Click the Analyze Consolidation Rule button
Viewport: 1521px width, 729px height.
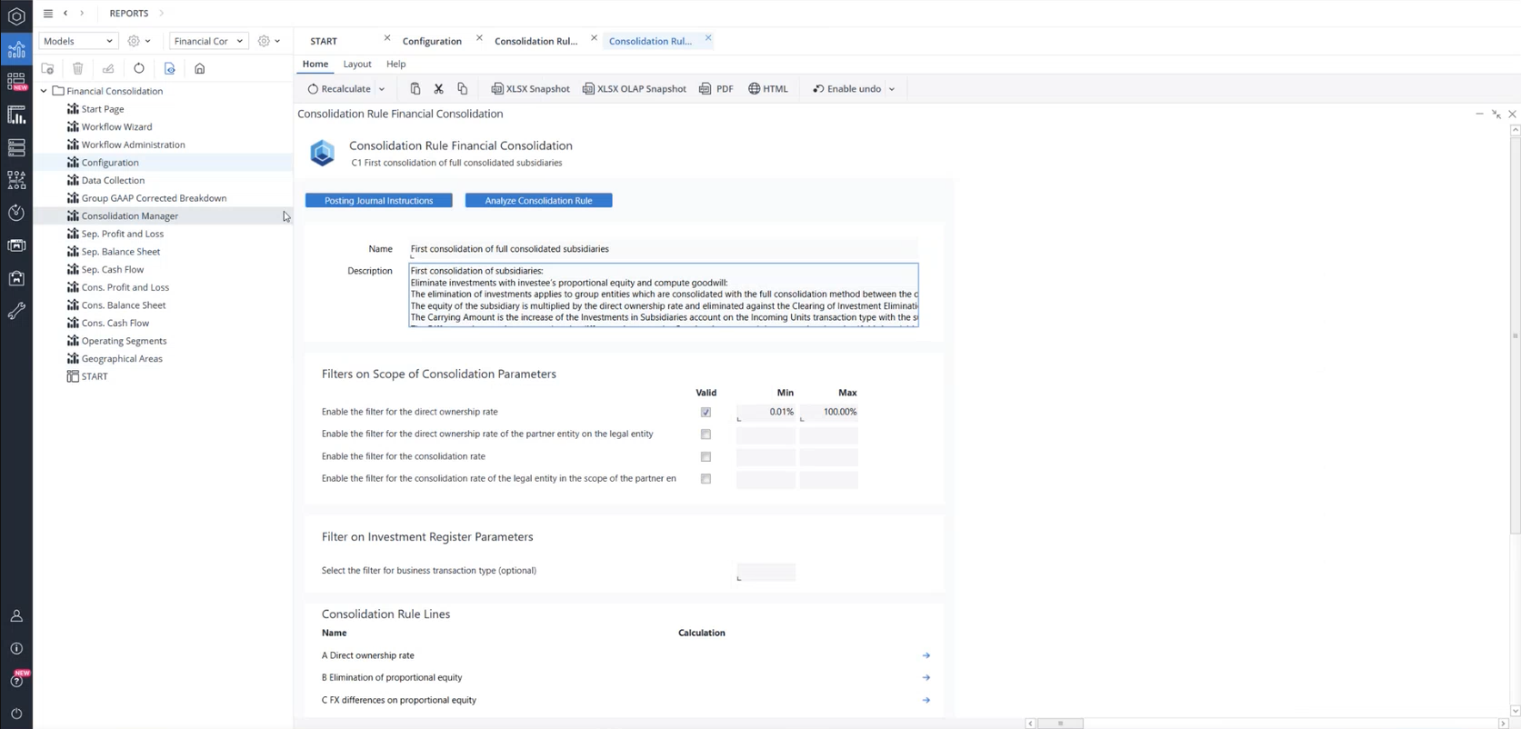(x=538, y=201)
